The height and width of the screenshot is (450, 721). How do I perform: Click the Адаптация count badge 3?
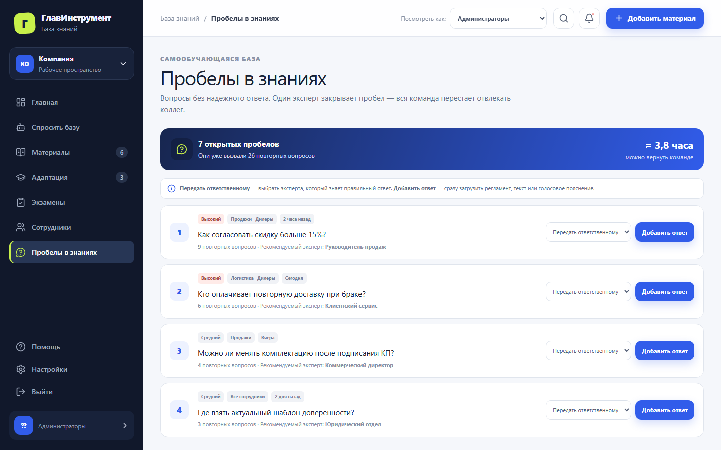coord(122,177)
